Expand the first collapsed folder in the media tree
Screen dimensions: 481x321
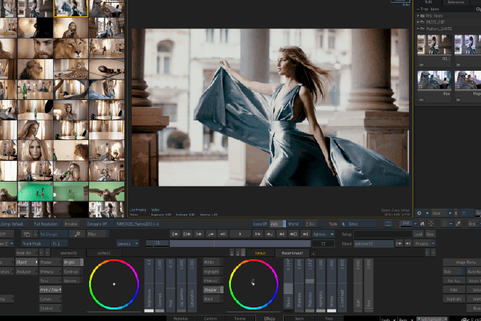pos(418,16)
